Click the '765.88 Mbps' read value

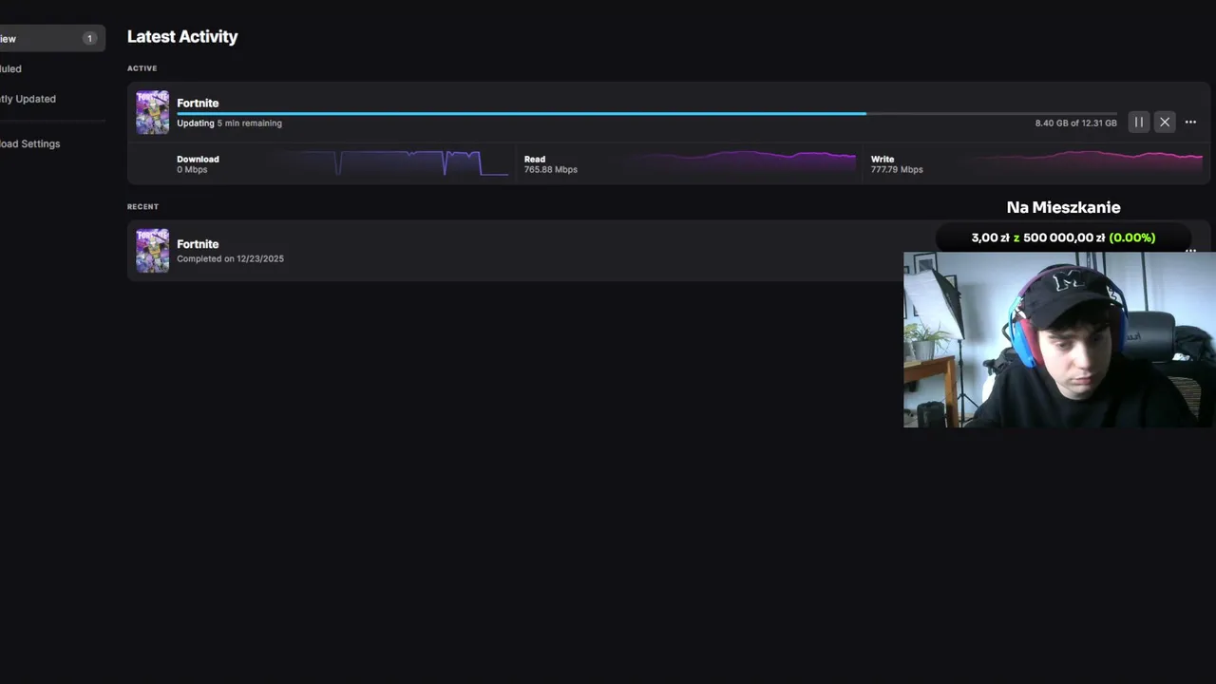click(x=551, y=170)
